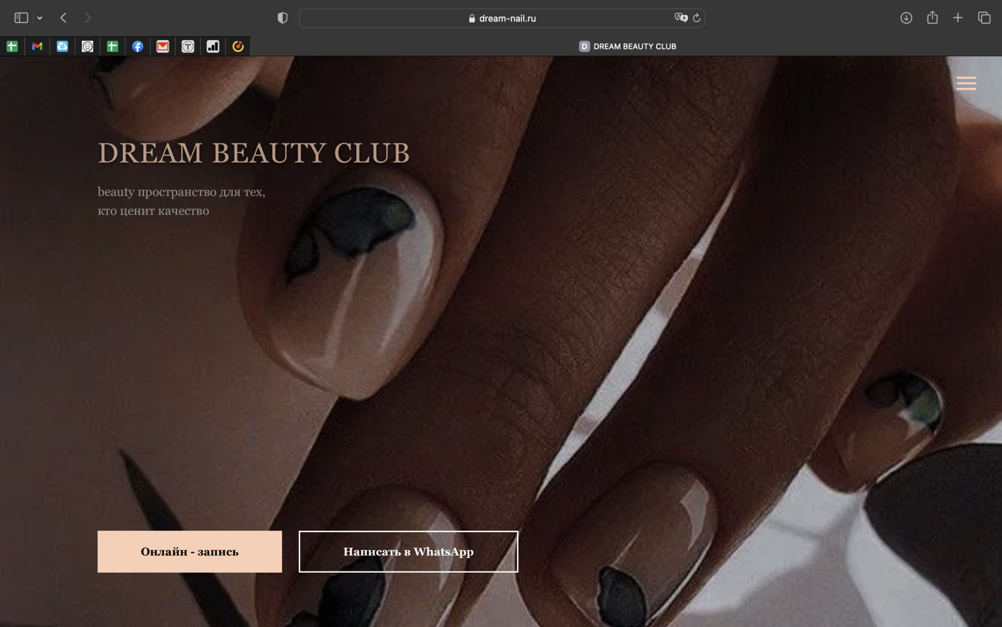Go forward to the next page
The image size is (1002, 627).
point(88,18)
